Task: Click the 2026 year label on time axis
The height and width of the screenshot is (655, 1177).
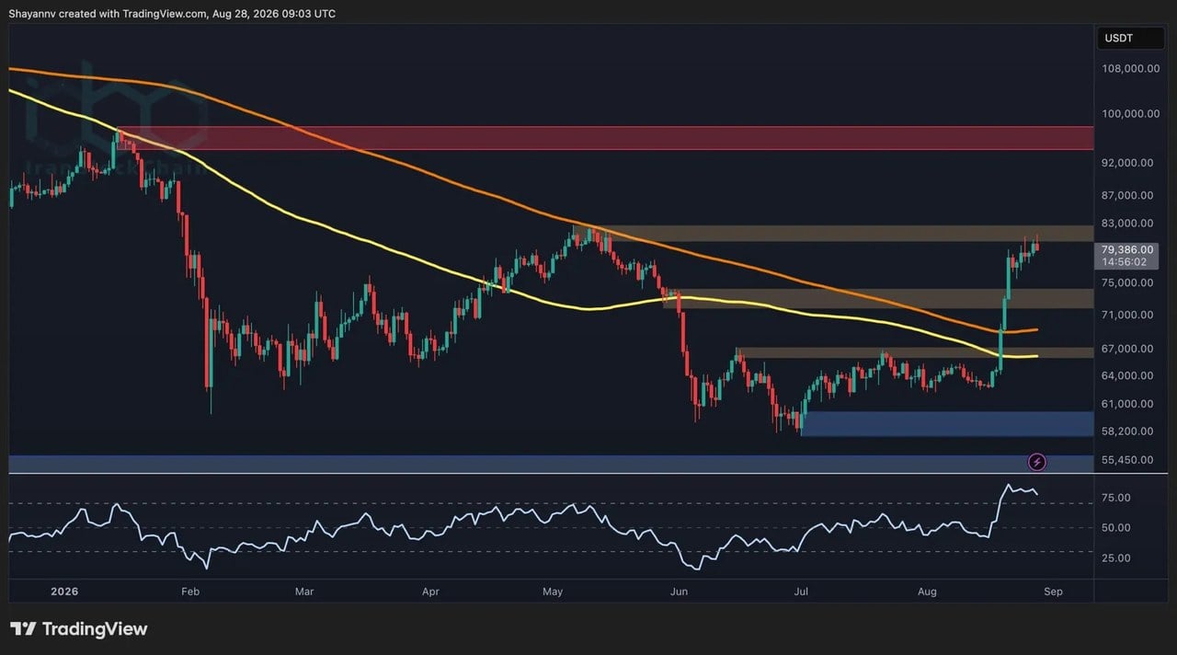Action: [64, 592]
